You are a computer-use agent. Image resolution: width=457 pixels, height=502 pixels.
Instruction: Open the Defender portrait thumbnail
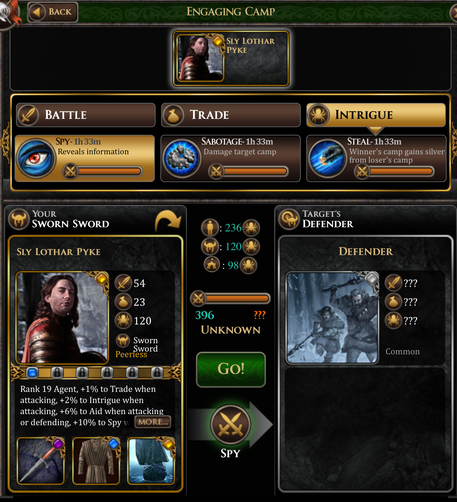(332, 318)
